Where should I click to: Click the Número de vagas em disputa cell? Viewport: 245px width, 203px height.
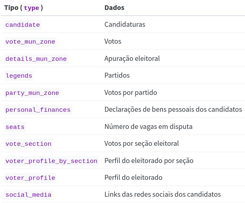pyautogui.click(x=148, y=127)
